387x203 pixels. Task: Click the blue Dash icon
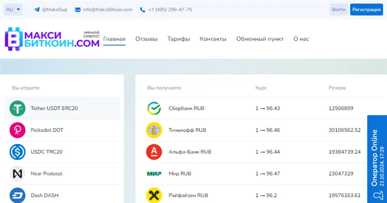tap(17, 195)
